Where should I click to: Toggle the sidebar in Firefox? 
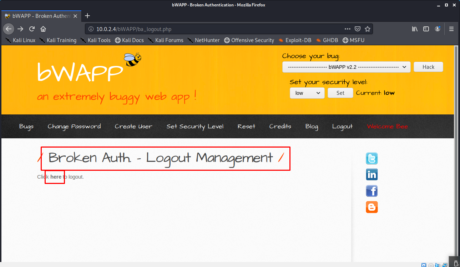[426, 29]
